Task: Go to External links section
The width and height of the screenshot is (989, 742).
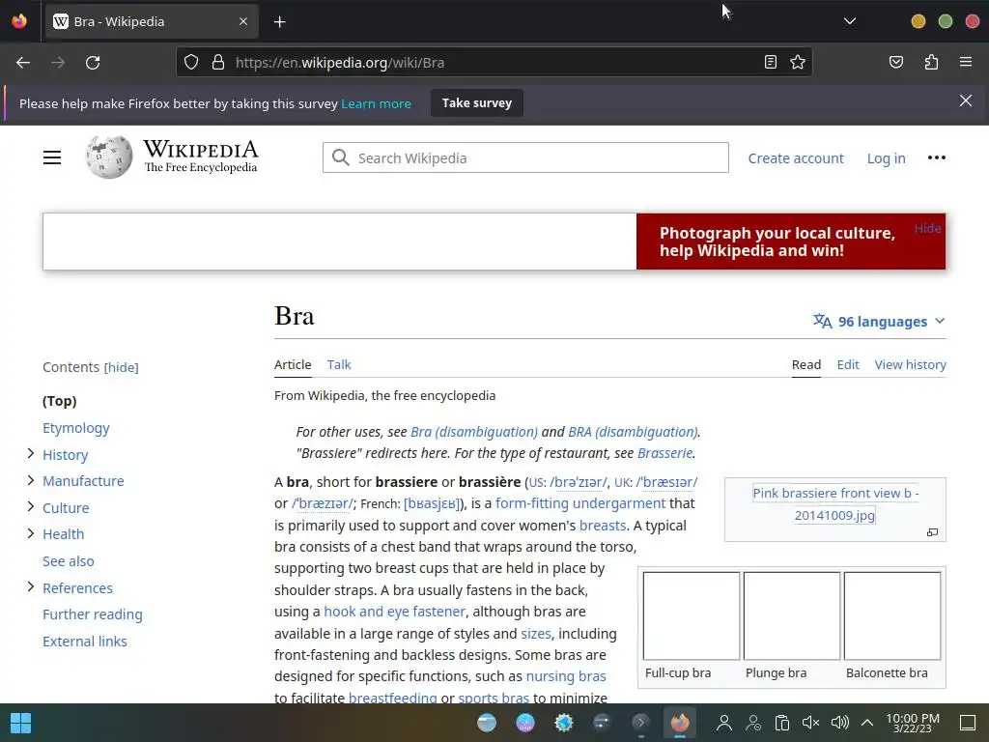Action: [85, 642]
